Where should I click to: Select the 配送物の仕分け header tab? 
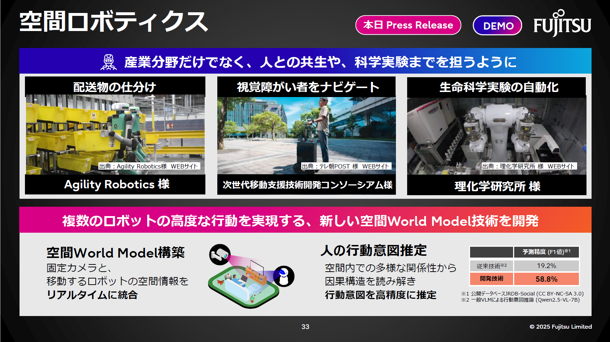coord(114,86)
